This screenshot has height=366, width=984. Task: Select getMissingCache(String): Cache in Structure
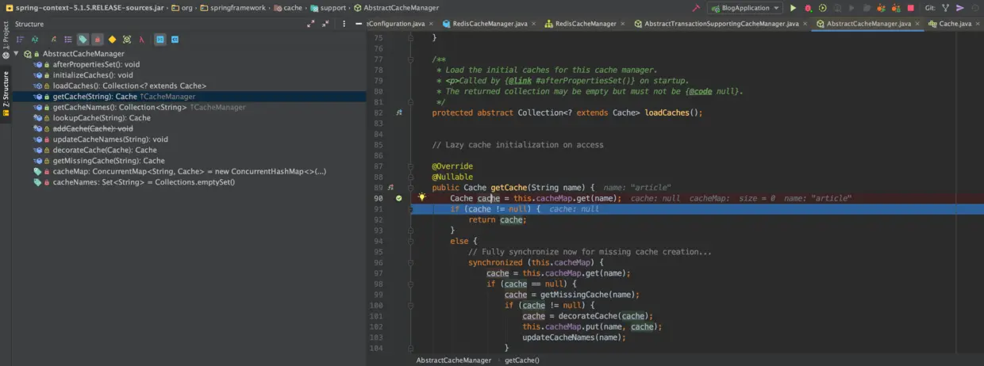tap(109, 161)
